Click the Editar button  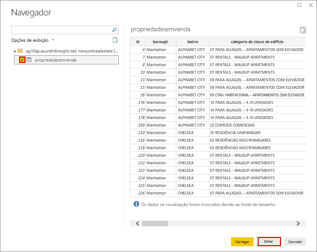pyautogui.click(x=269, y=242)
